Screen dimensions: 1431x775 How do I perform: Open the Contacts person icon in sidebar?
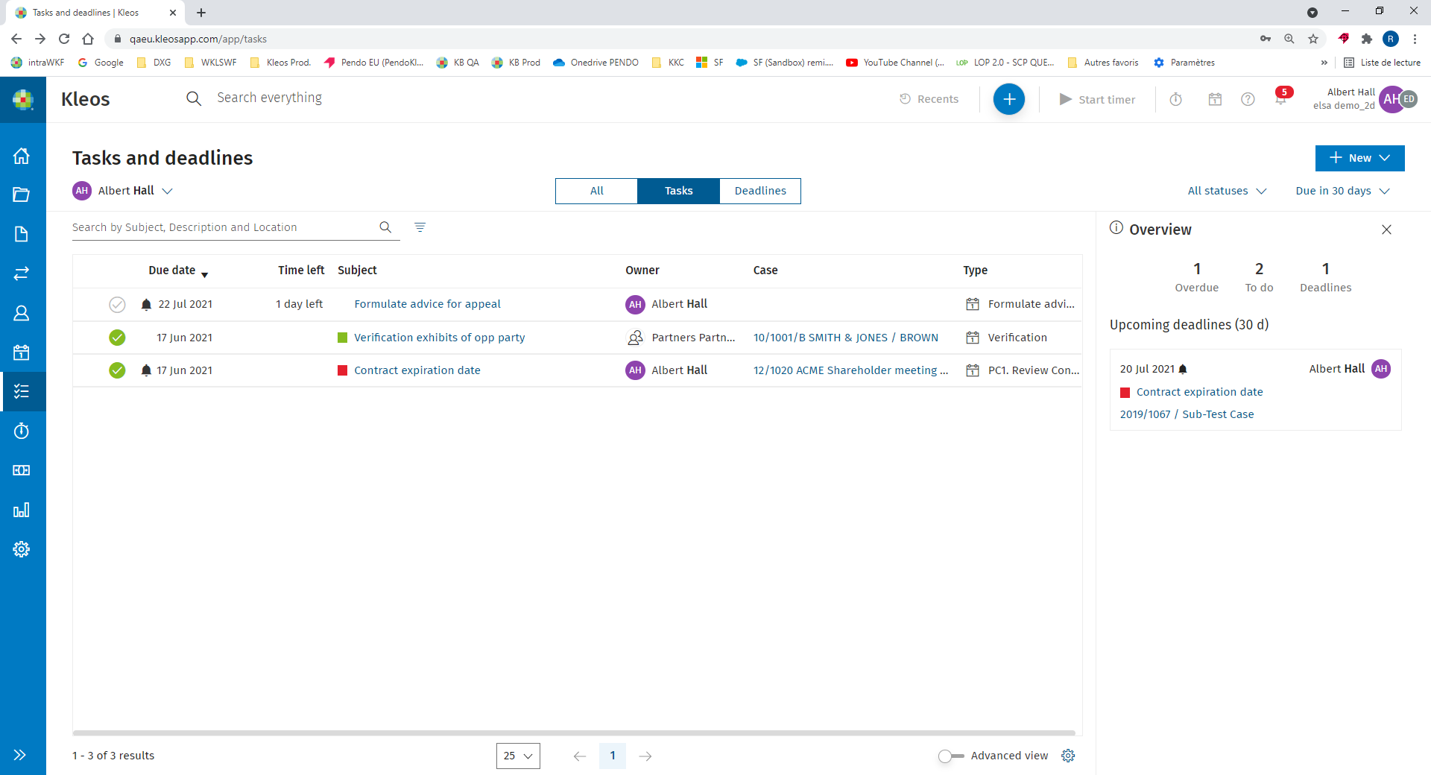coord(22,313)
